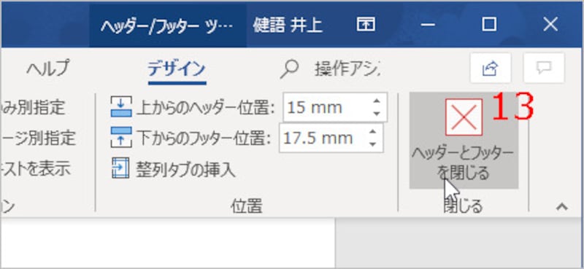Screen dimensions: 584x269
Task: Click the 位置 group label
Action: pos(246,206)
